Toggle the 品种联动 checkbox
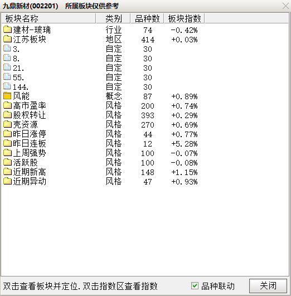The width and height of the screenshot is (291, 296). [x=195, y=285]
